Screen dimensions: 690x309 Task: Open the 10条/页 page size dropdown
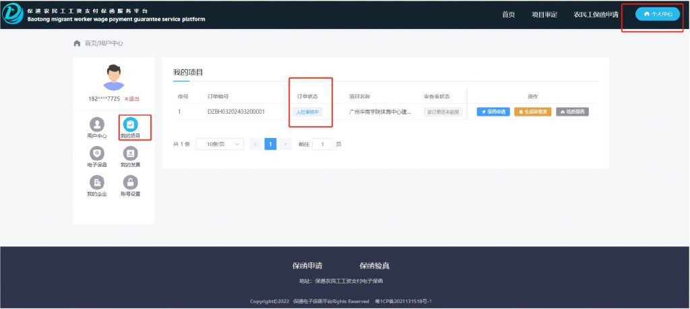point(220,144)
